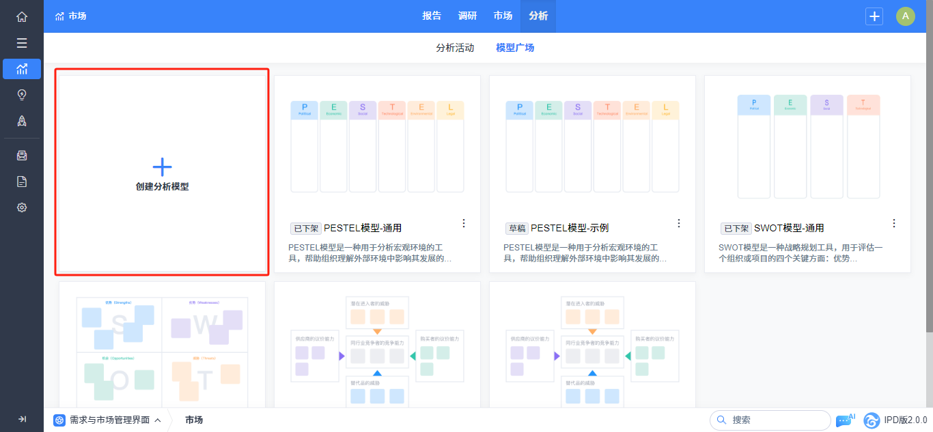Select the lightbulb ideas icon
This screenshot has width=933, height=432.
tap(22, 95)
